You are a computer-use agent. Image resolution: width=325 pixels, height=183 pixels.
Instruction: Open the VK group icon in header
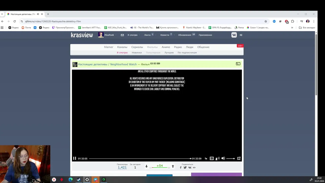coord(234,35)
